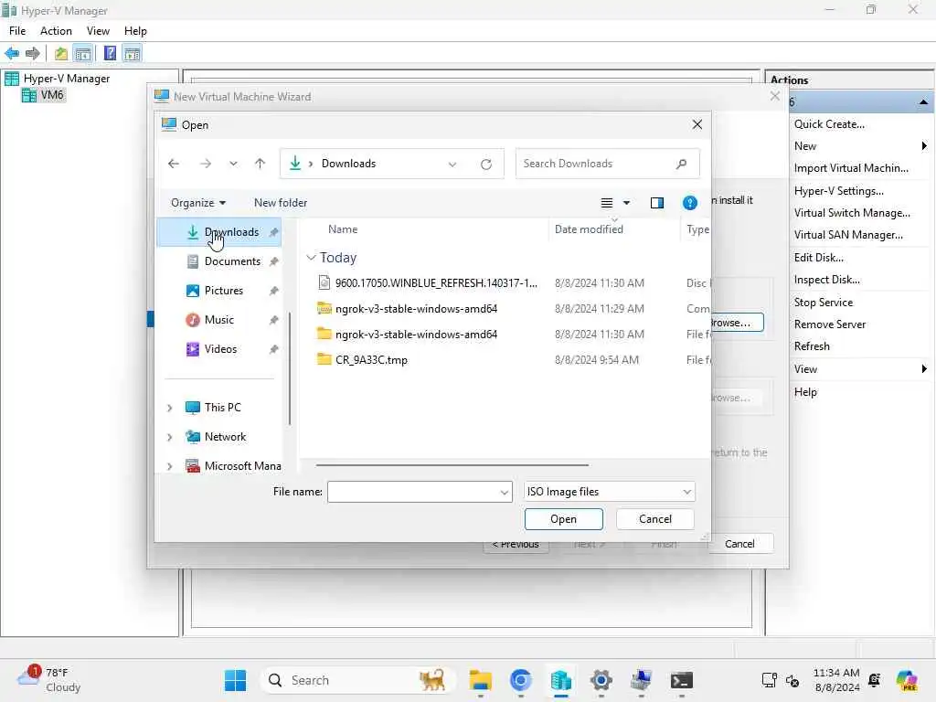The height and width of the screenshot is (702, 936).
Task: Open the terminal icon in the taskbar
Action: pos(681,680)
